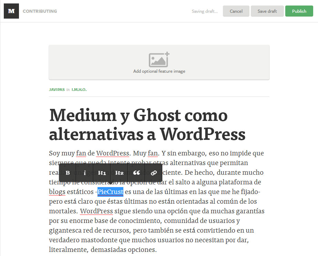Screen dimensions: 318x256
Task: Click the 'Add optional feature image' text
Action: (x=159, y=71)
